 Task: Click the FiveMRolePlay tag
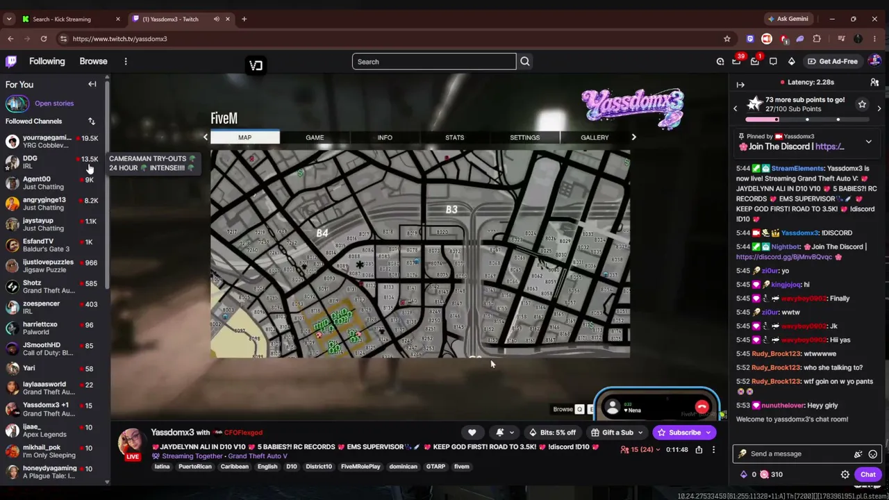coord(360,467)
